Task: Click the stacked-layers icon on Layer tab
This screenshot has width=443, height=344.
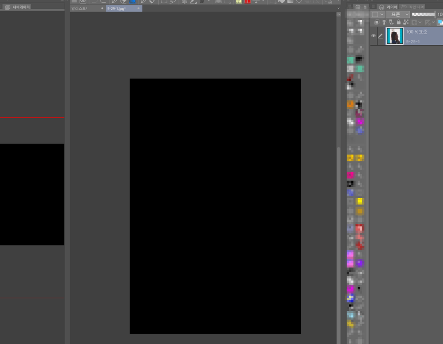Action: coord(382,7)
